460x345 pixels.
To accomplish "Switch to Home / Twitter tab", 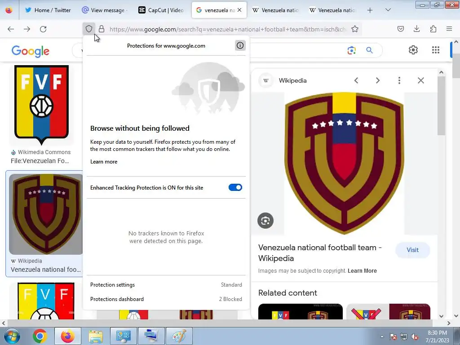I will pyautogui.click(x=48, y=10).
